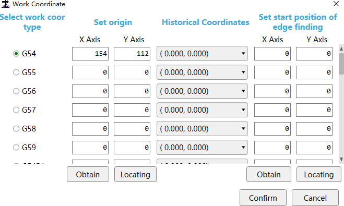
Task: Click G57 set origin Y Axis field
Action: coord(132,110)
